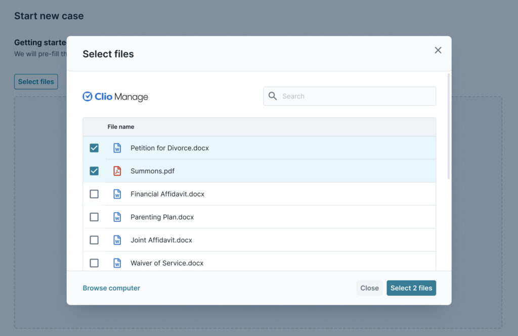Screen dimensions: 518x336
Task: Select the Waiver of Service.docx checkbox
Action: click(94, 263)
